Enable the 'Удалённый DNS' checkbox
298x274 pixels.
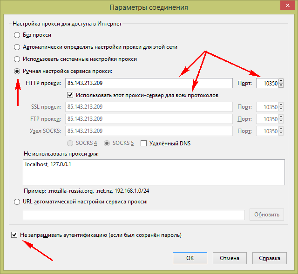pos(143,143)
